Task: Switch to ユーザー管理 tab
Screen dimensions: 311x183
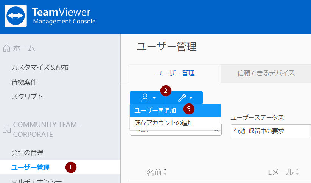Action: click(x=175, y=73)
